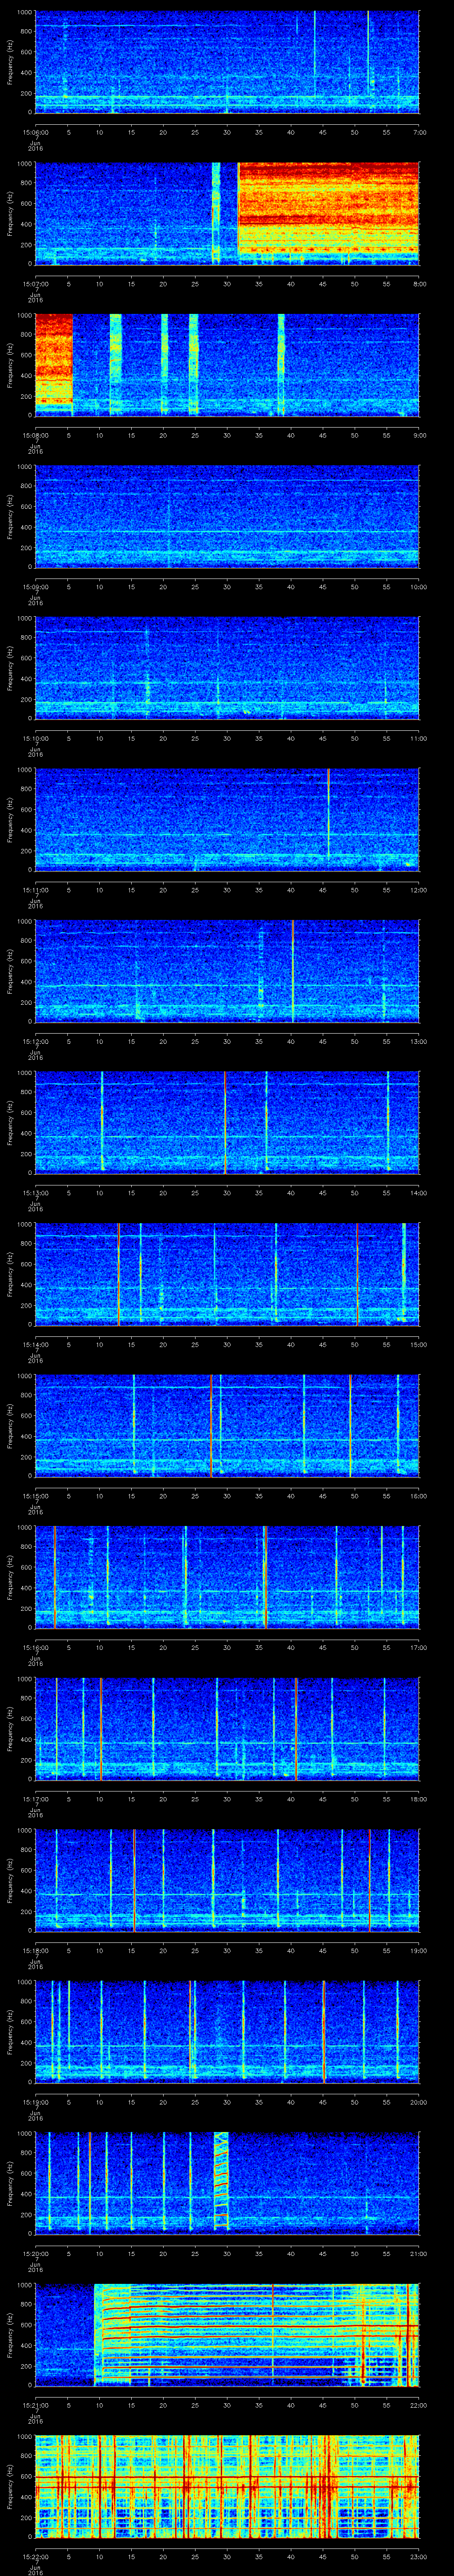Click the "15:06:00" start time label

36,132
